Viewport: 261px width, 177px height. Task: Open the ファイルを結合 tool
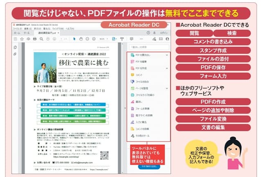point(139,82)
